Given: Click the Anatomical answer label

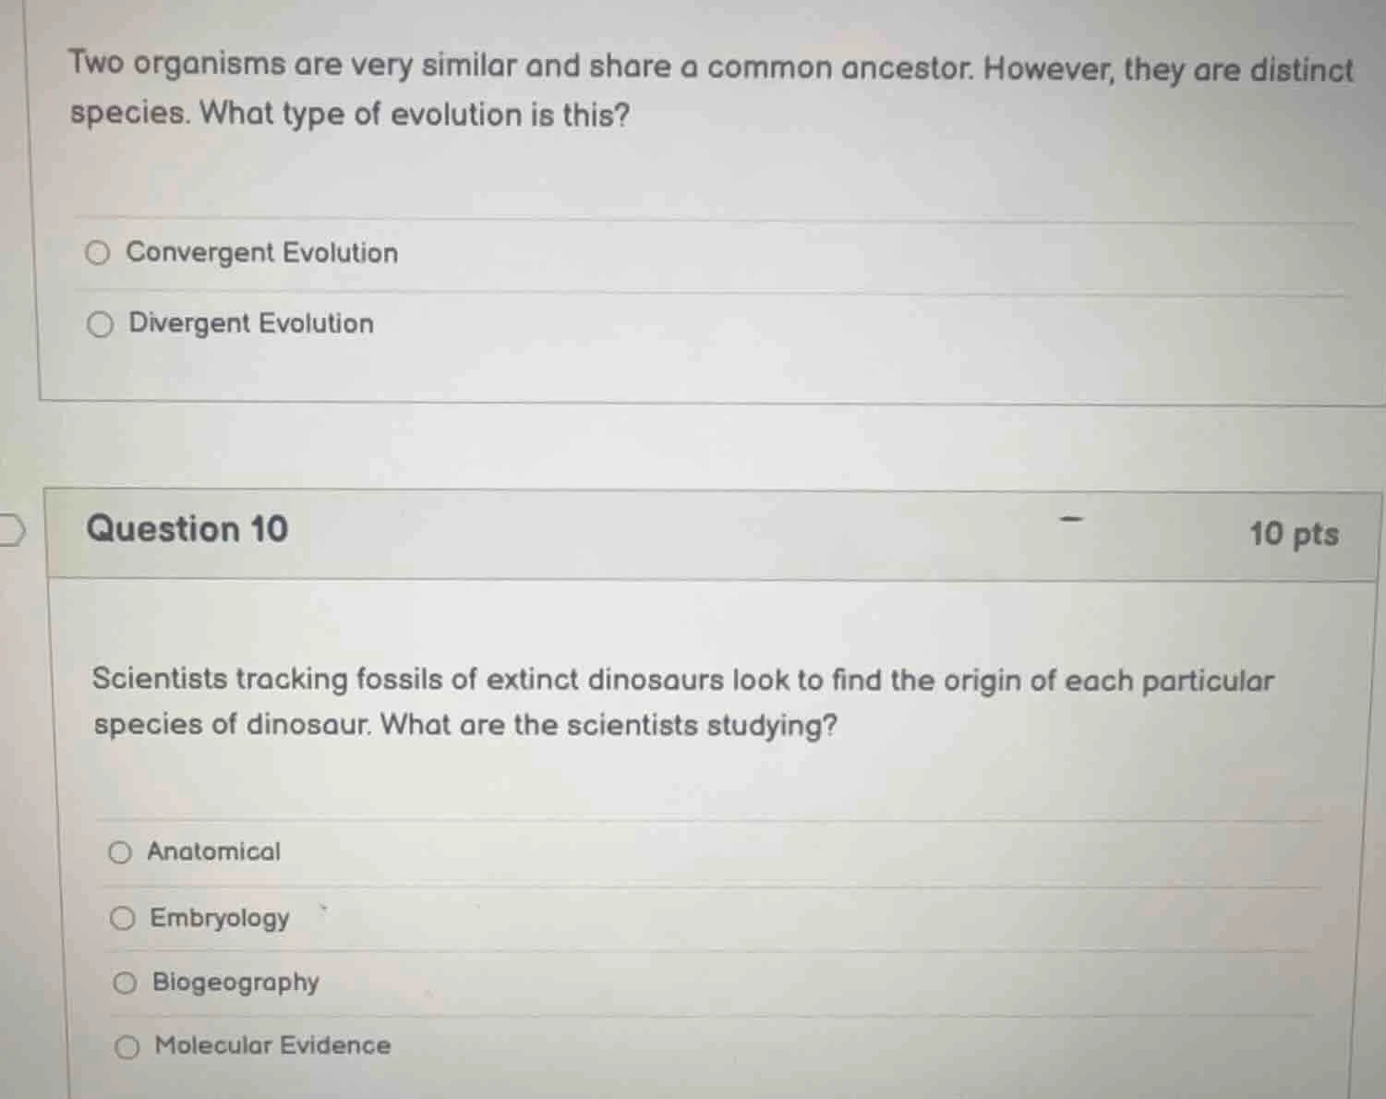Looking at the screenshot, I should click(214, 851).
